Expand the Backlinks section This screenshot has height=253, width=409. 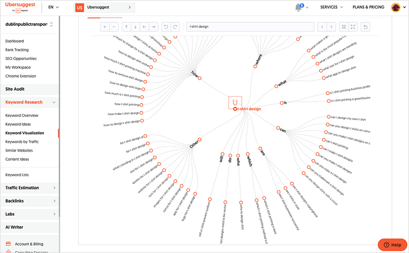coord(54,201)
